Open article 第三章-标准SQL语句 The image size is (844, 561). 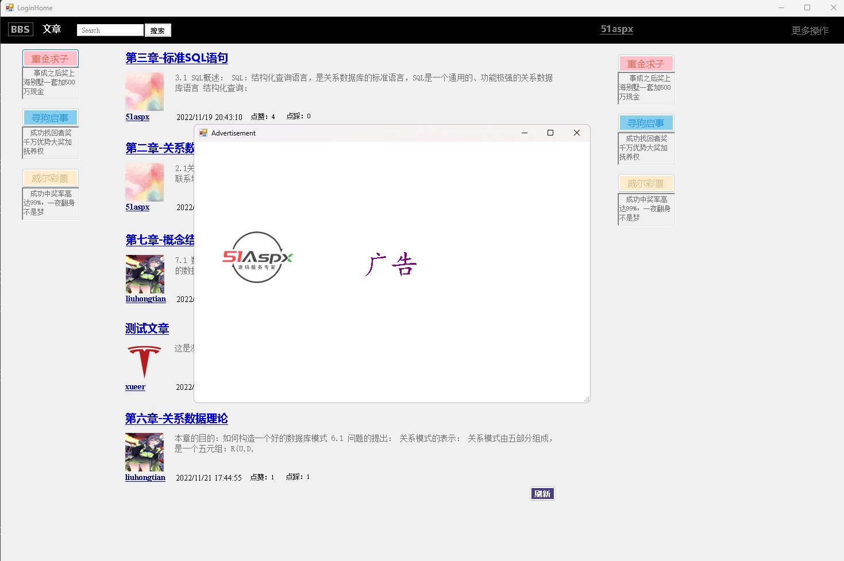click(x=177, y=58)
